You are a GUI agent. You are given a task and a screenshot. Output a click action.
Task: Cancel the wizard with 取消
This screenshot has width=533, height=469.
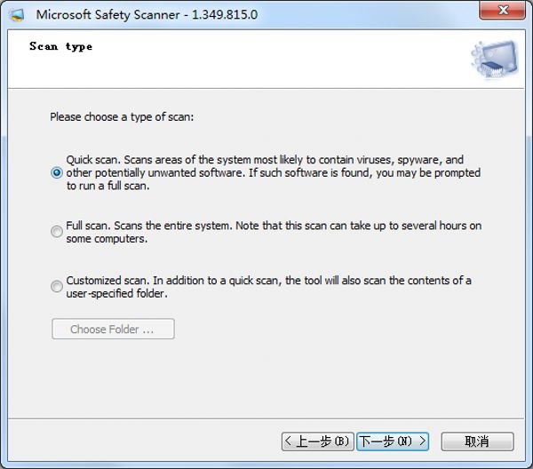click(477, 441)
